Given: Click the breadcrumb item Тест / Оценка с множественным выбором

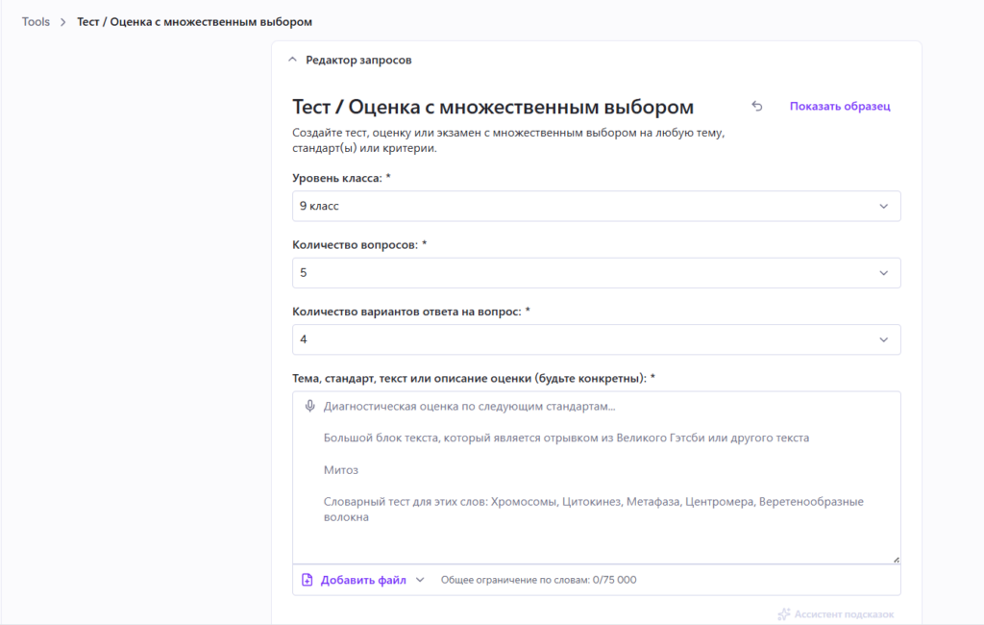Looking at the screenshot, I should [194, 22].
